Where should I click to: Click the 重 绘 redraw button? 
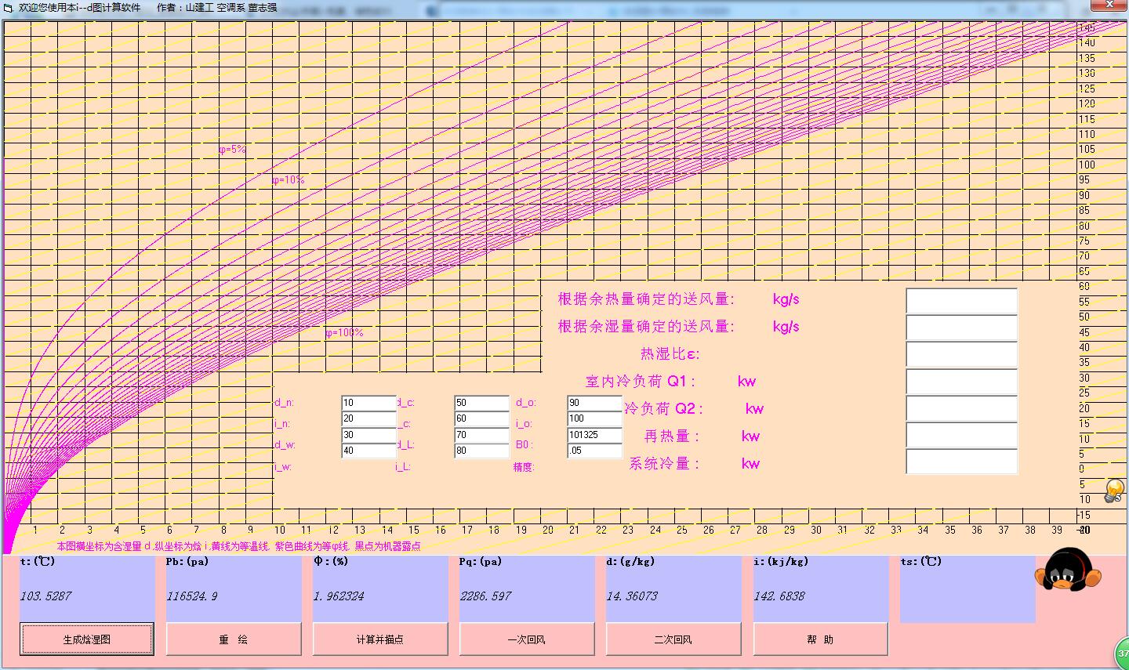tap(234, 639)
